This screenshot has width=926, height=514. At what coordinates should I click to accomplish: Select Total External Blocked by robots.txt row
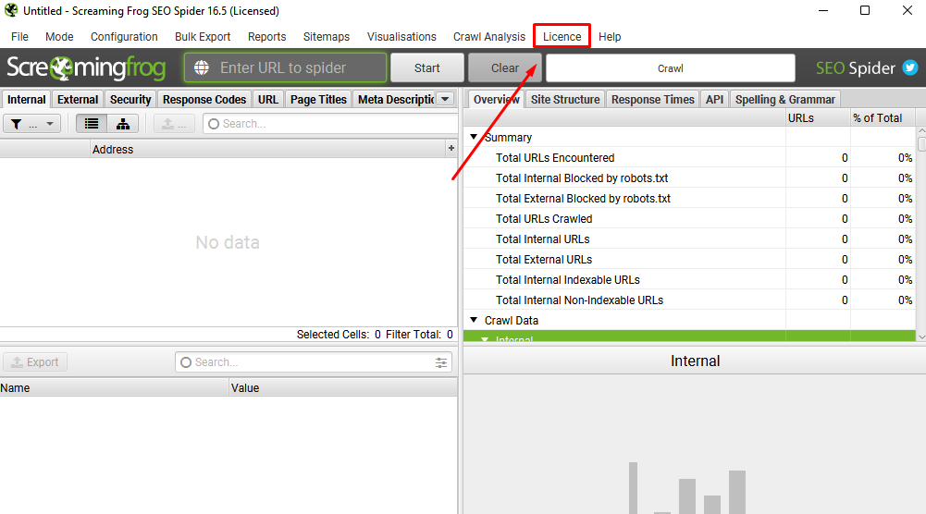[690, 198]
